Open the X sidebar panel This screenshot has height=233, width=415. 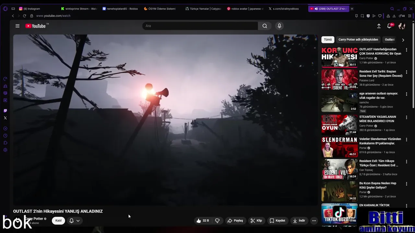(x=5, y=118)
